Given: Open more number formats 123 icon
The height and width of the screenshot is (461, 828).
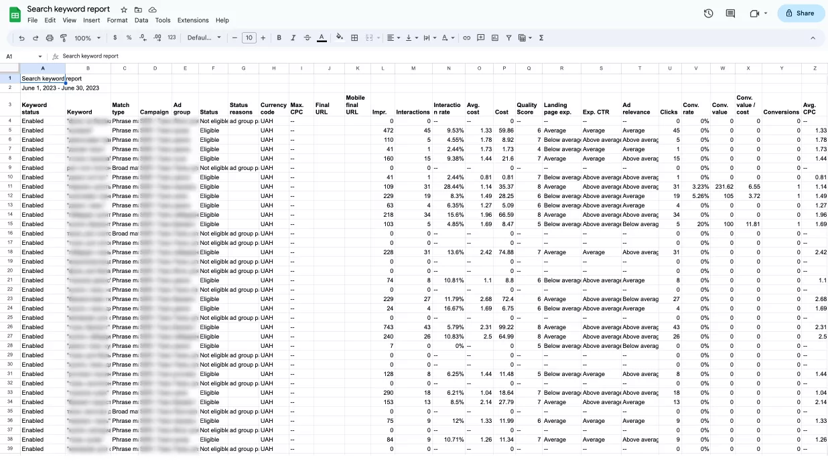Looking at the screenshot, I should (171, 38).
